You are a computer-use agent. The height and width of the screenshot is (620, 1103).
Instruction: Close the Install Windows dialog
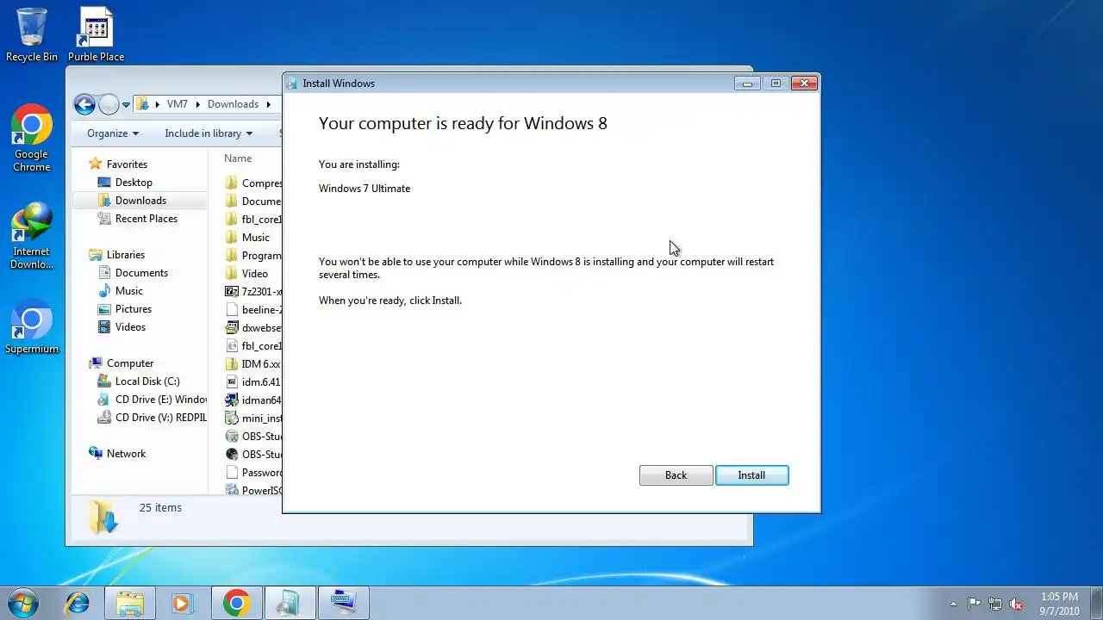pos(804,84)
